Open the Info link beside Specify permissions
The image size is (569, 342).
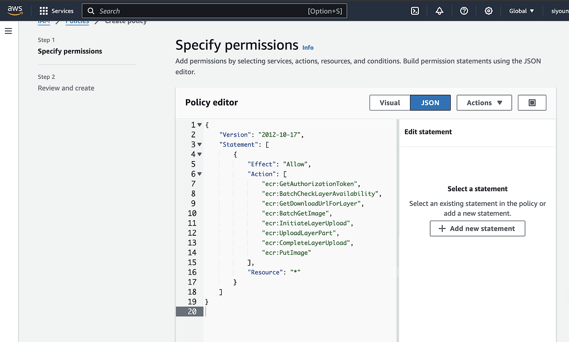click(308, 48)
